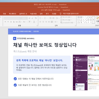99x99 pixels.
Task: Click the subtitle '게스트(Guest) 계정 안내'
Action: (25, 52)
